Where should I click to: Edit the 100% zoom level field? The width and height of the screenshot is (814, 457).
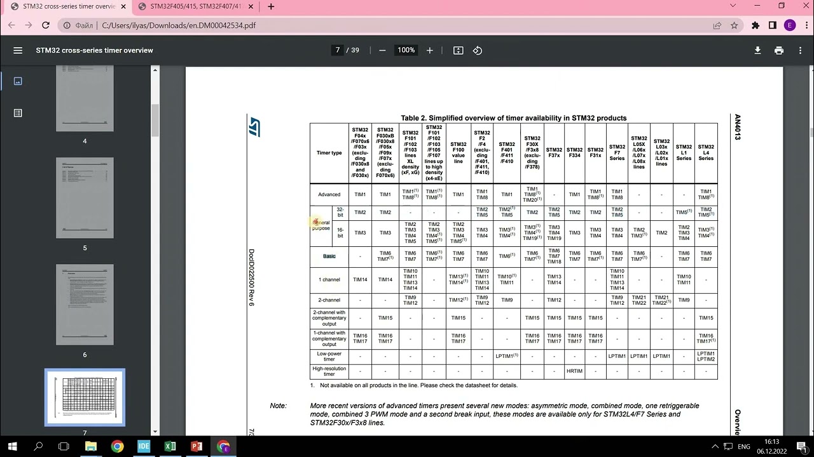[x=406, y=50]
